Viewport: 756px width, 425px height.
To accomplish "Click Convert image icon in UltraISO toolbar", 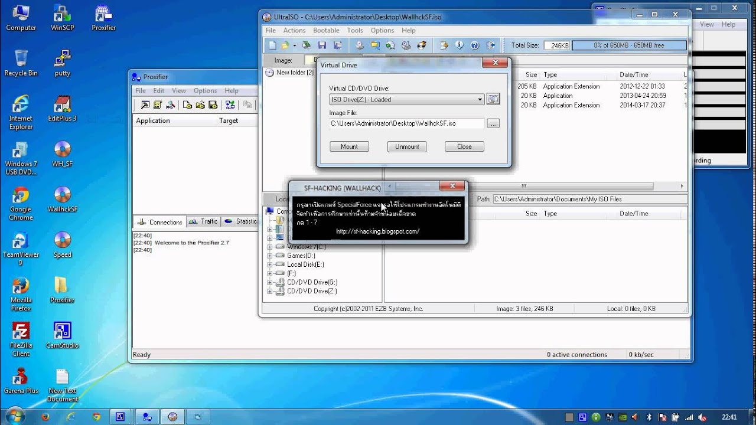I will (375, 45).
